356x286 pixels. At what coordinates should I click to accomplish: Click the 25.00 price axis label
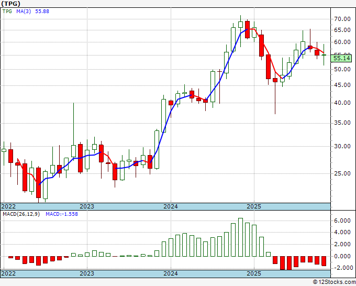point(343,173)
